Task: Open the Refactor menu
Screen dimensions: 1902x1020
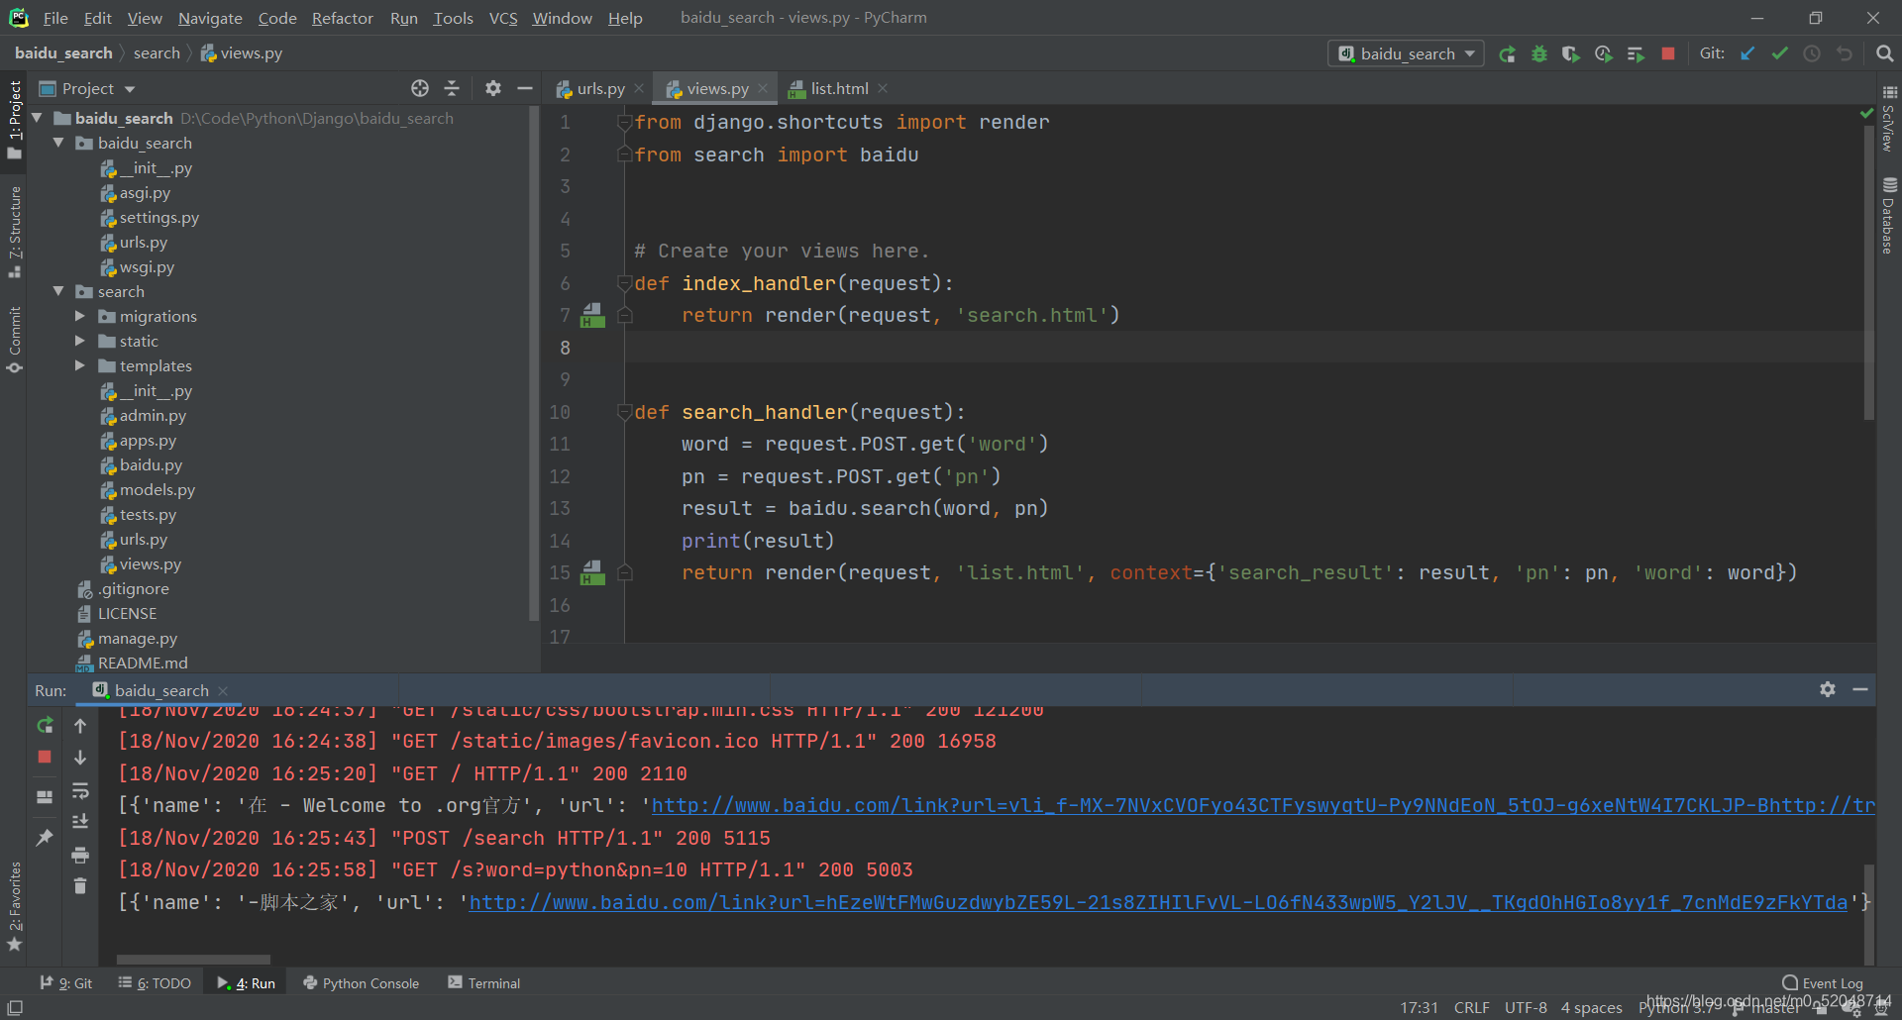Action: click(x=342, y=18)
